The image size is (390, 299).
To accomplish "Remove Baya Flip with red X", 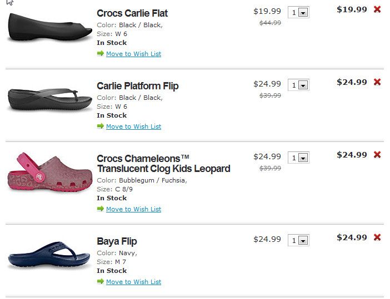I will (x=377, y=237).
